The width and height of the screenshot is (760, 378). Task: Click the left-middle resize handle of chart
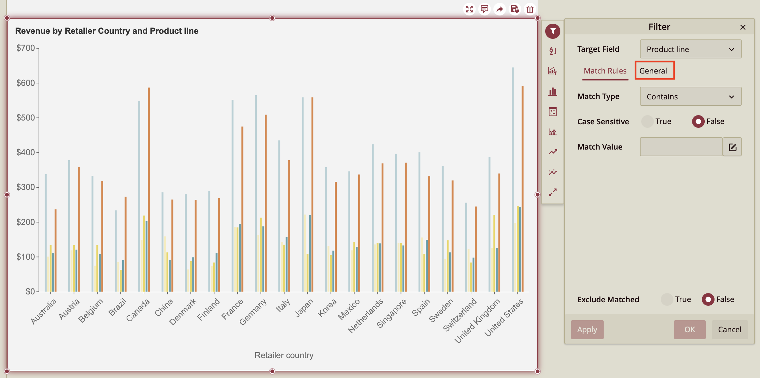(7, 195)
